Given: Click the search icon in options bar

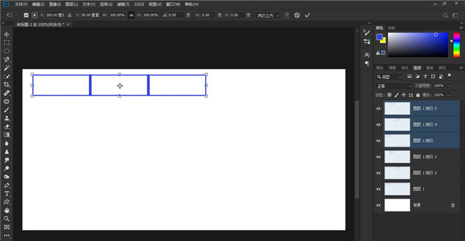Looking at the screenshot, I should tap(445, 15).
